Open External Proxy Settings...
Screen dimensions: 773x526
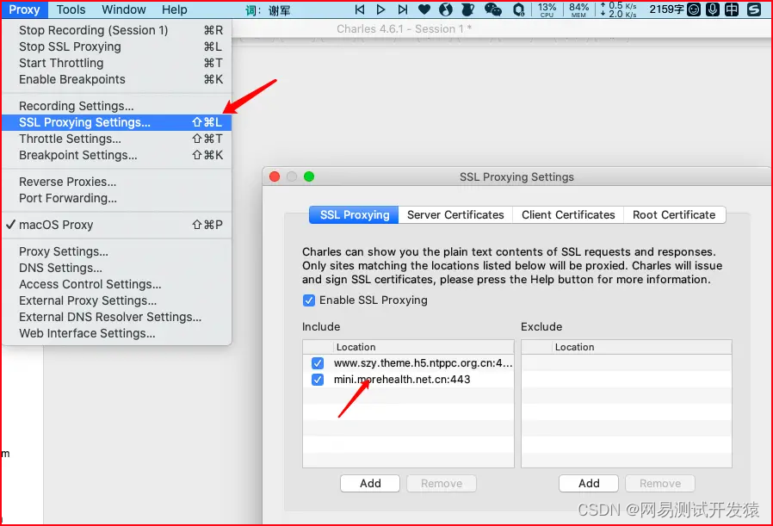click(116, 300)
